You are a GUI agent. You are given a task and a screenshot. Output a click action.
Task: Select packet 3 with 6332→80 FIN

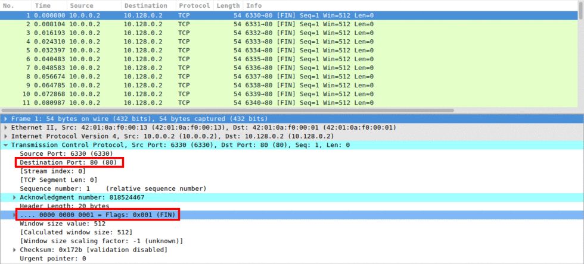pos(290,33)
